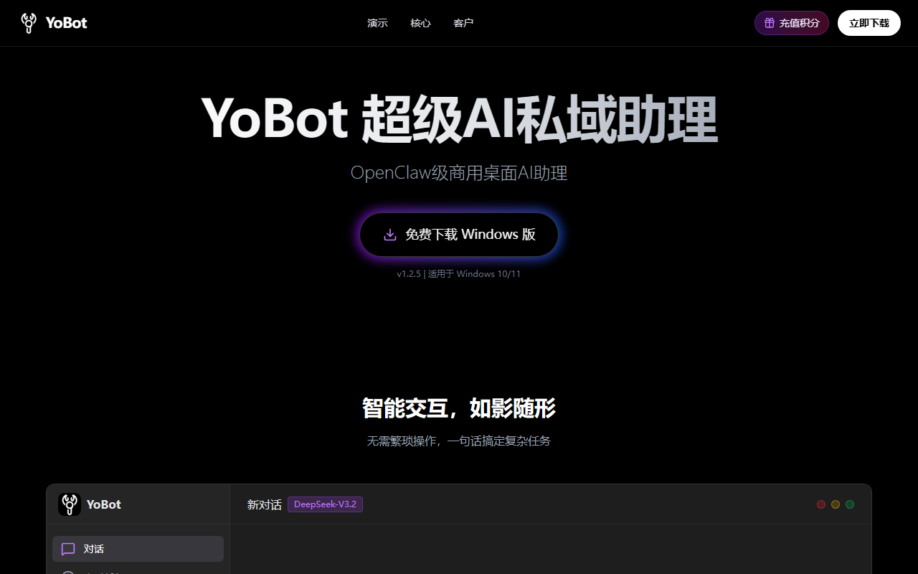Click the green dot in the preview window
918x574 pixels.
point(850,504)
